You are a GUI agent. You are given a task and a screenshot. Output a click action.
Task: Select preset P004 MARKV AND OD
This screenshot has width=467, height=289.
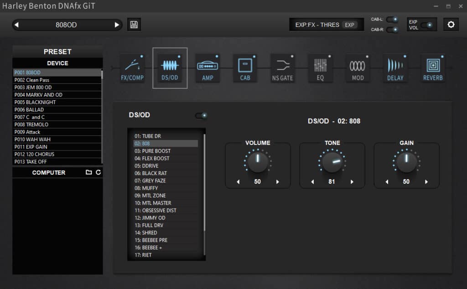[x=57, y=95]
